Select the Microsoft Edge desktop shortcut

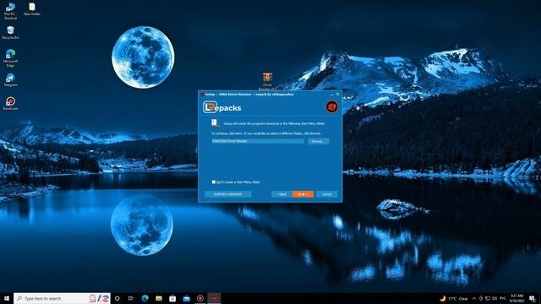pos(10,58)
